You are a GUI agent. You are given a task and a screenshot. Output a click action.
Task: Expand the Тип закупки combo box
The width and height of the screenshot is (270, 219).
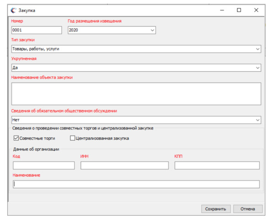(258, 49)
